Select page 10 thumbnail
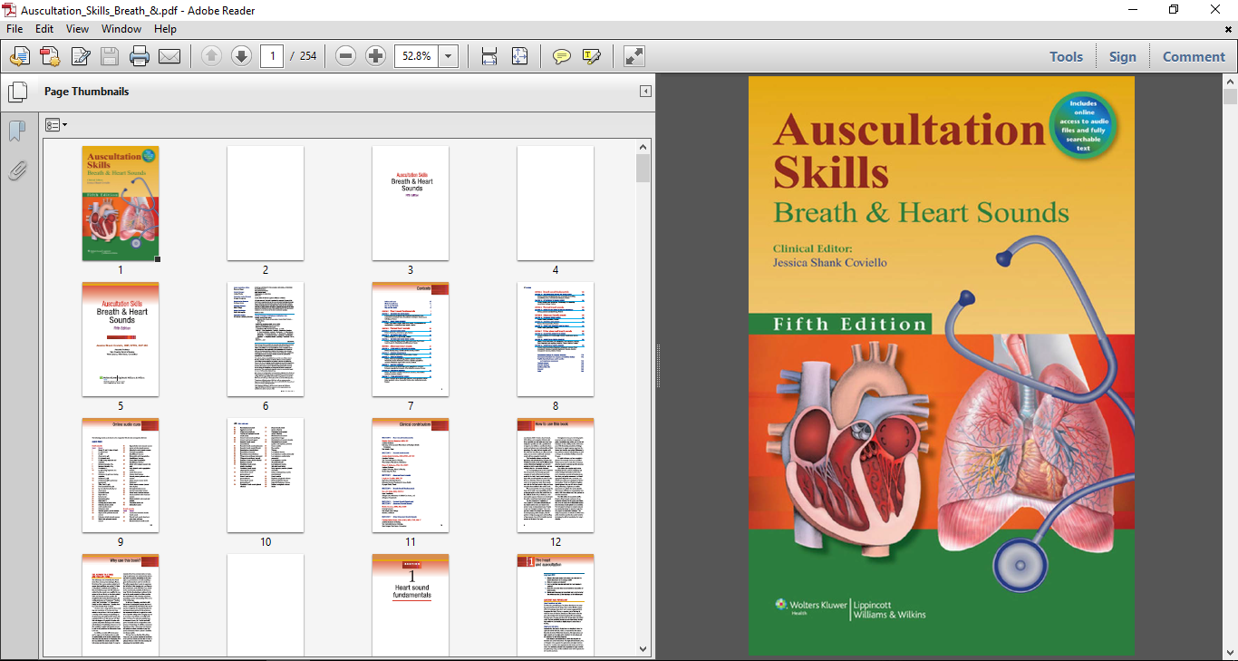 [x=266, y=475]
